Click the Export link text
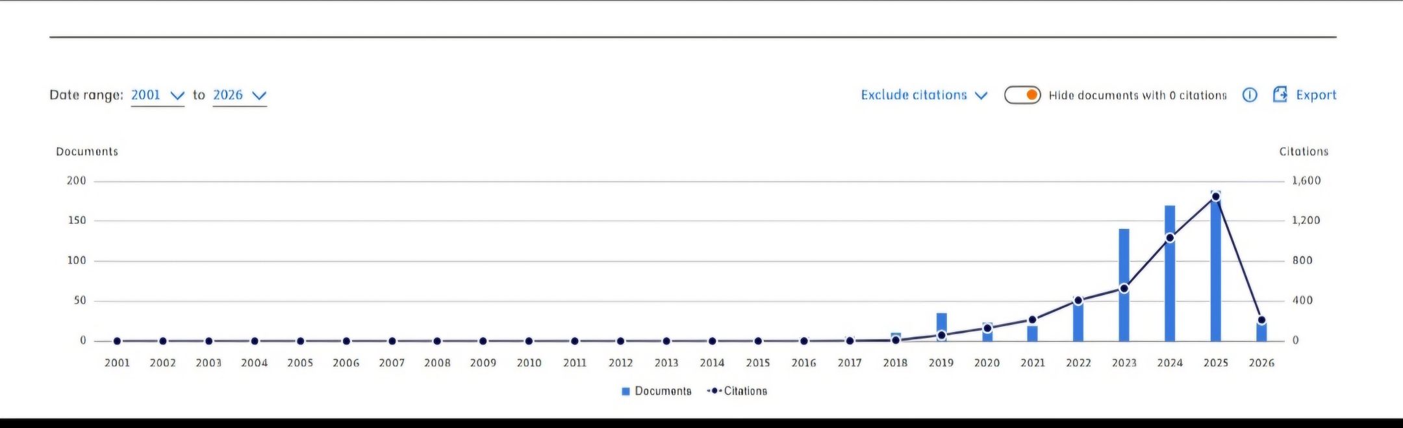Image resolution: width=1403 pixels, height=428 pixels. point(1316,95)
